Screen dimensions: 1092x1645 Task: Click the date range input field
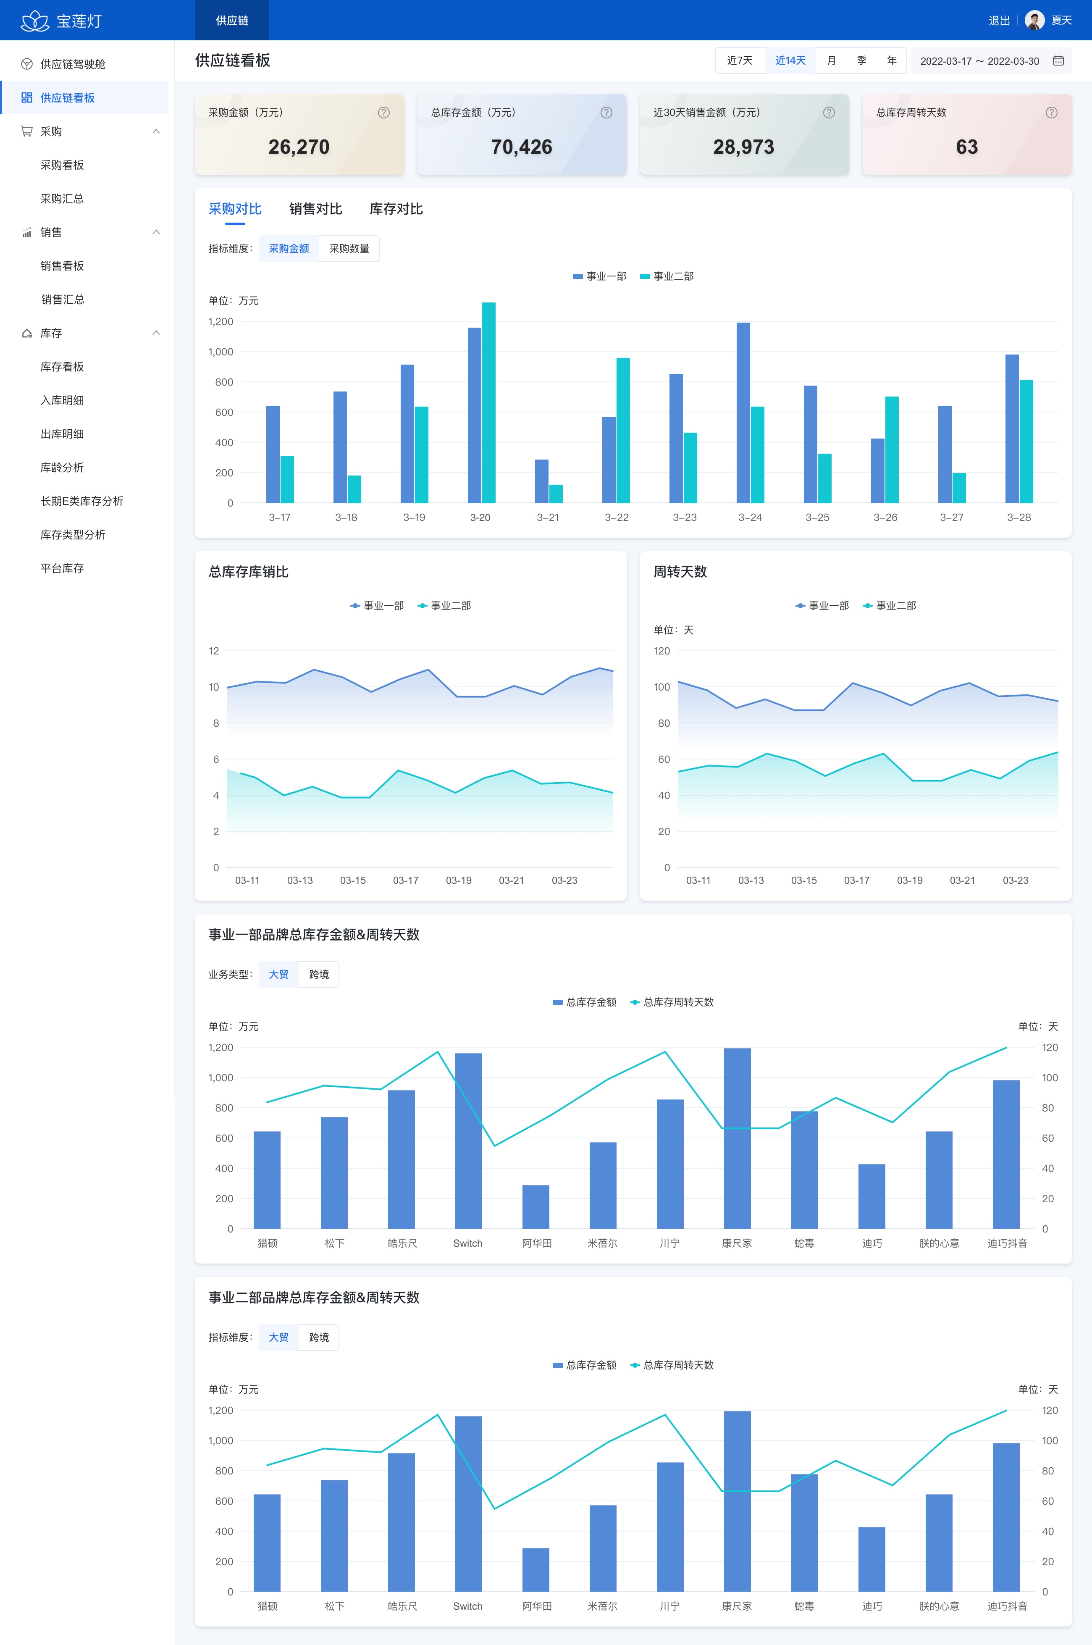pos(991,60)
